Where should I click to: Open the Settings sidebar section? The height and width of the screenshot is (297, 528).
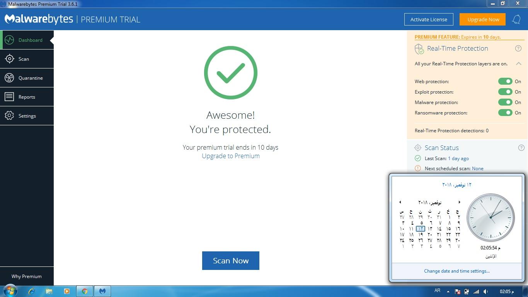pyautogui.click(x=27, y=116)
